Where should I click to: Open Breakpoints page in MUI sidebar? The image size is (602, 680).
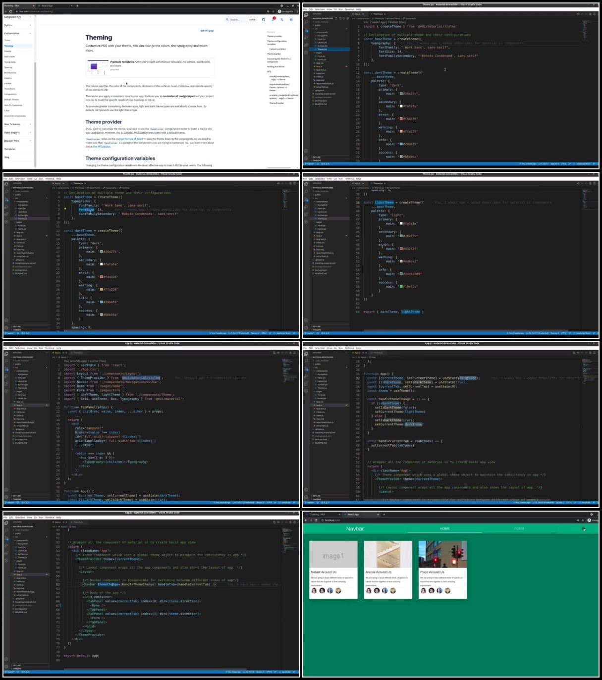click(10, 73)
